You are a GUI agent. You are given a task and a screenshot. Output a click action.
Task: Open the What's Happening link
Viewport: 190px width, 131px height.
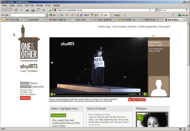coord(148,27)
